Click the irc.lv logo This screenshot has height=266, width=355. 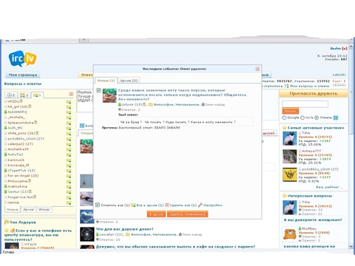coord(22,58)
